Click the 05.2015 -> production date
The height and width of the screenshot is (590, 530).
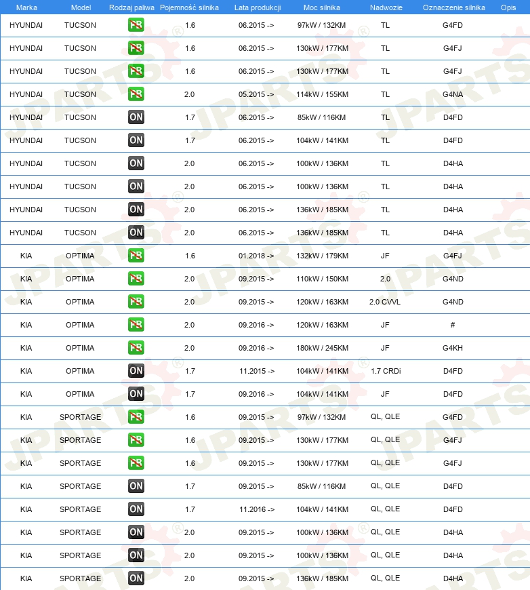tap(256, 94)
